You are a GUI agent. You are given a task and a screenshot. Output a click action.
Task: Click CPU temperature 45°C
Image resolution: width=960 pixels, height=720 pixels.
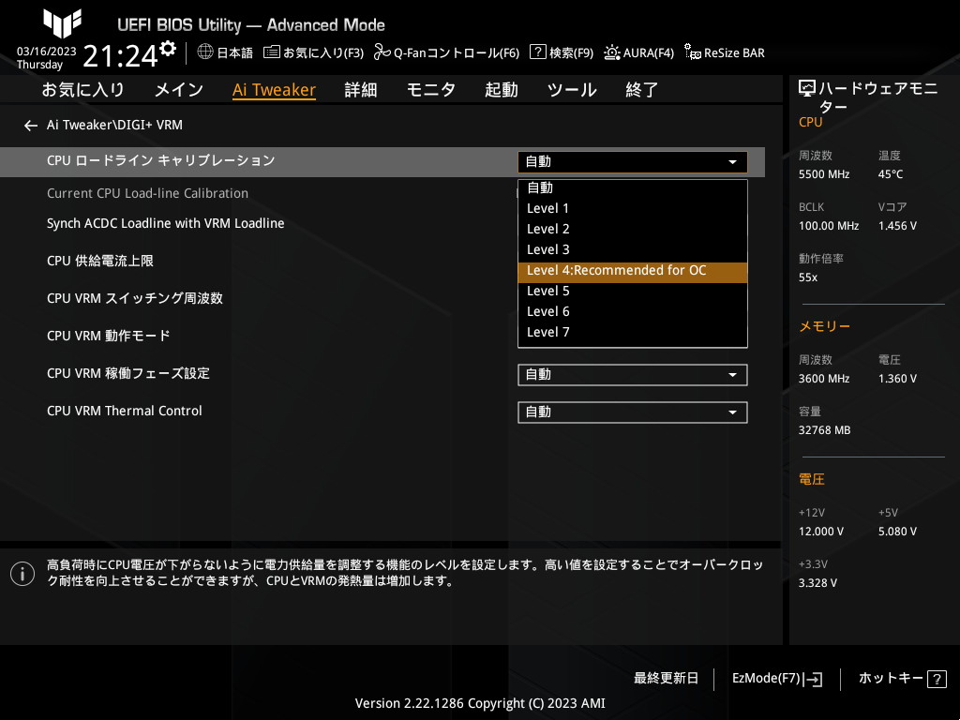coord(891,174)
